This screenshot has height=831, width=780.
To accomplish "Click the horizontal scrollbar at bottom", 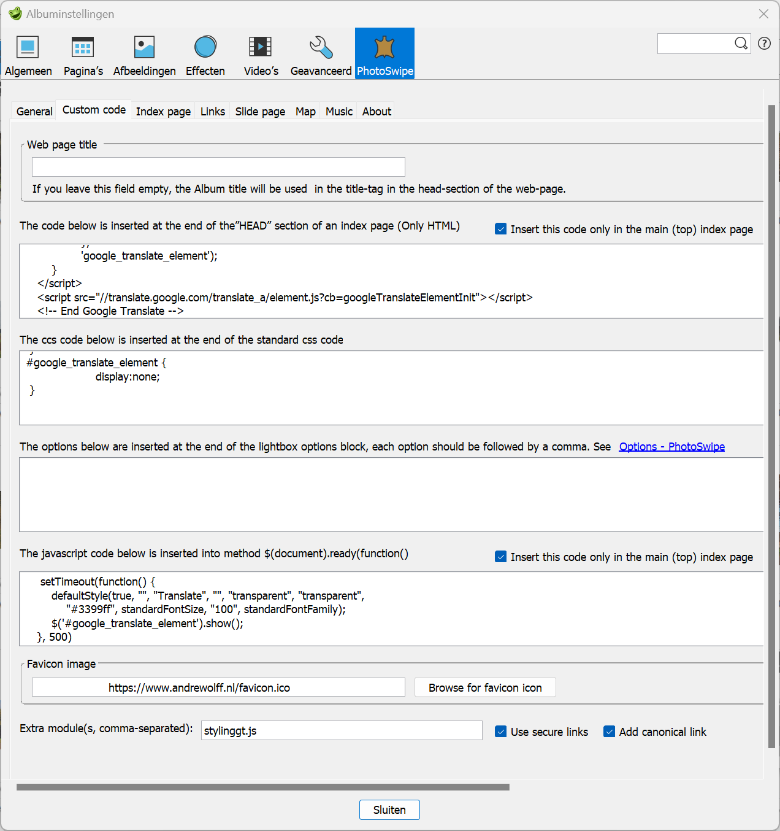I will click(262, 787).
